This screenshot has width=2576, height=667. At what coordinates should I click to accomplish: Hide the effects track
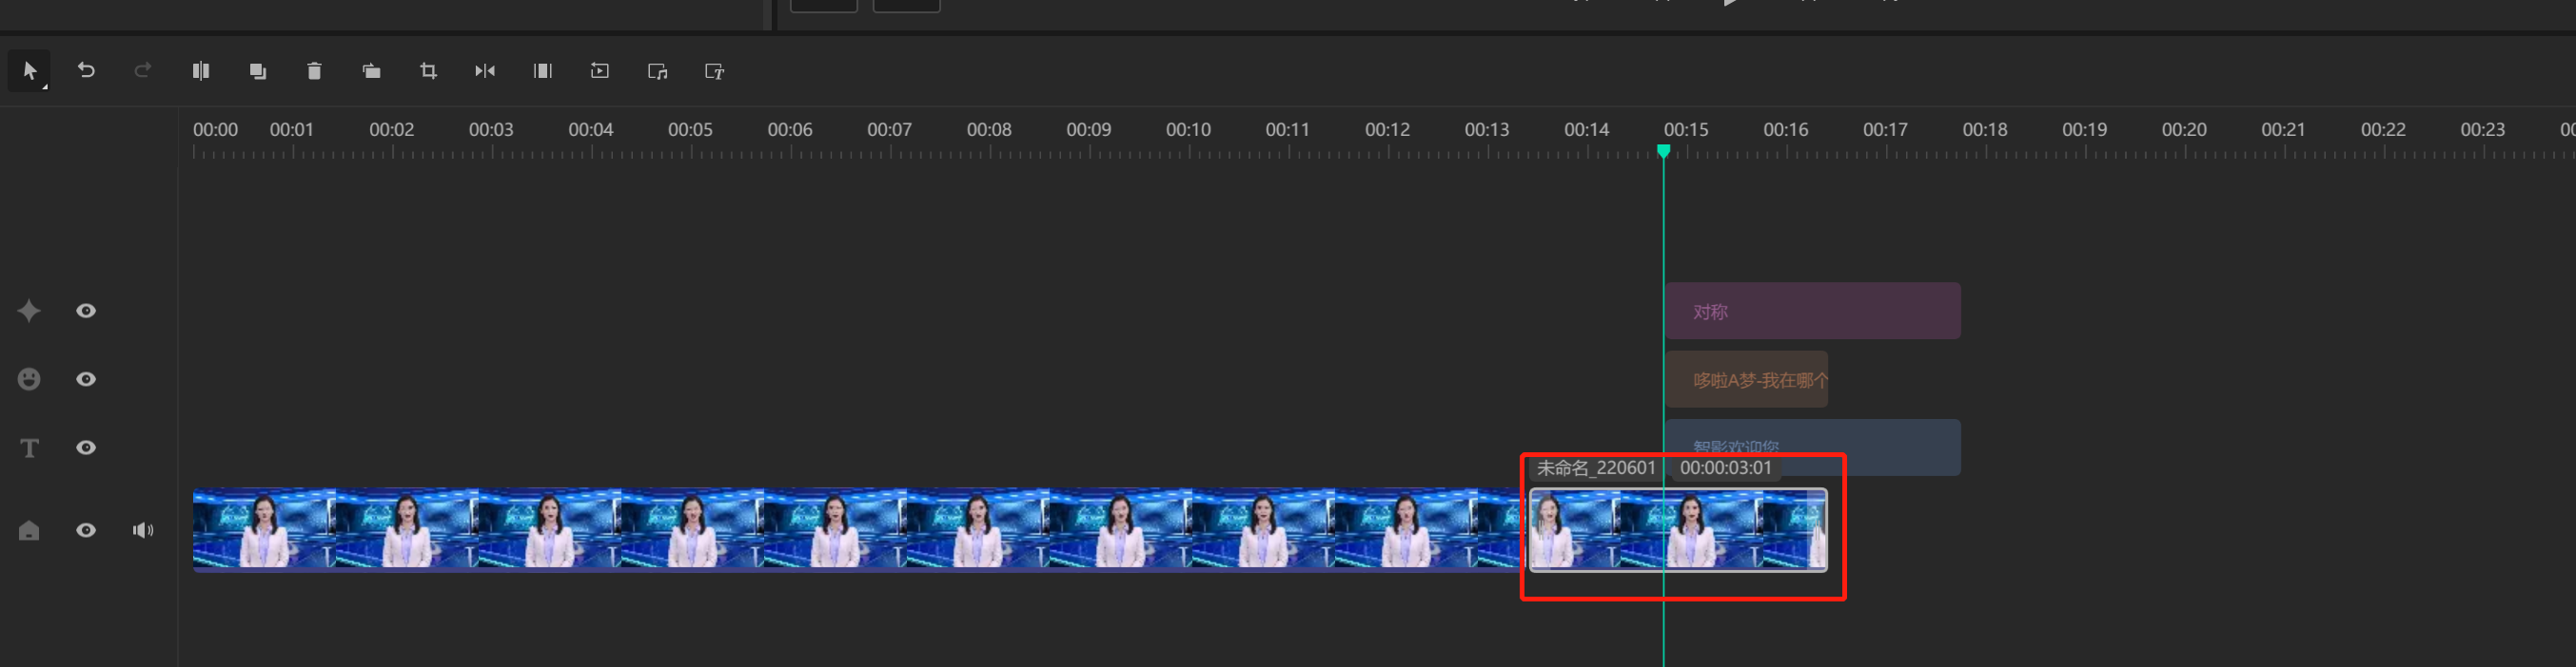[86, 311]
